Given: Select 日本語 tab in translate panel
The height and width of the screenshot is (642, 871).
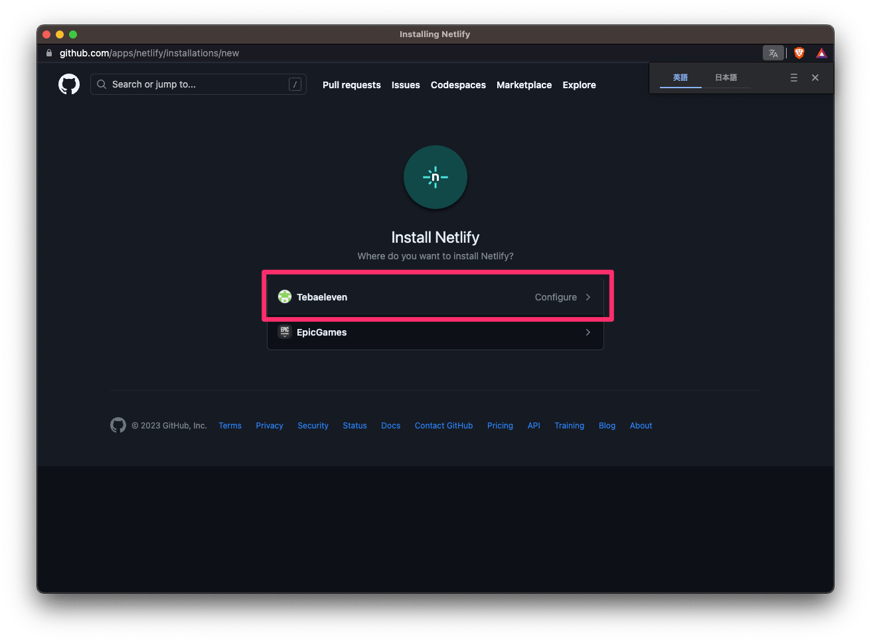Looking at the screenshot, I should coord(726,78).
